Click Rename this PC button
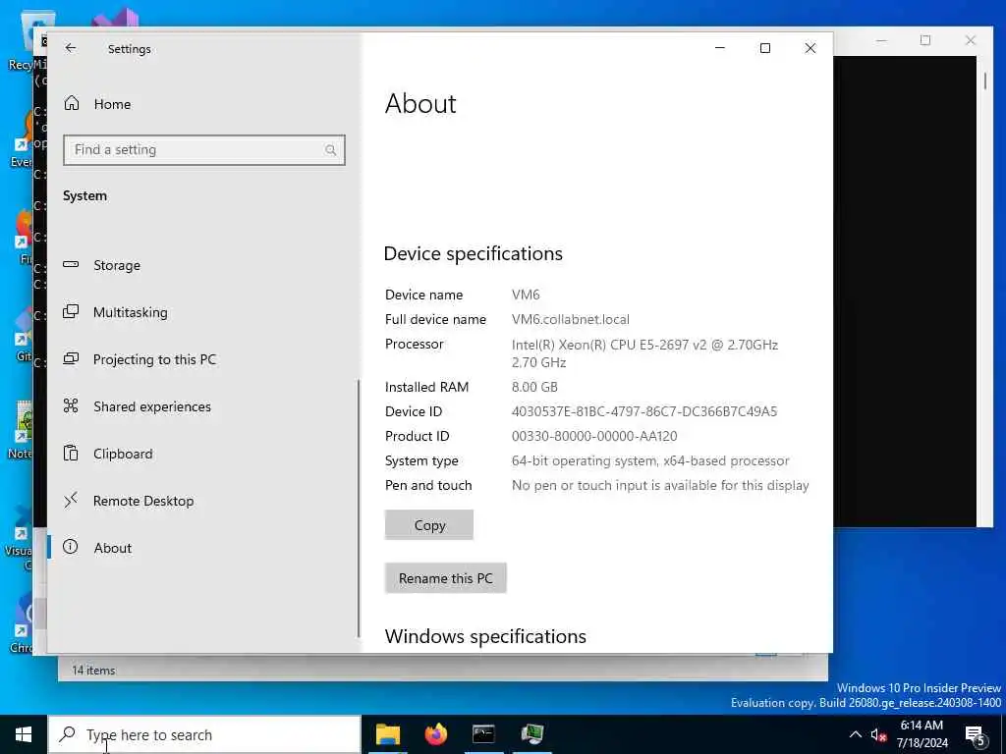This screenshot has height=754, width=1006. (x=446, y=578)
